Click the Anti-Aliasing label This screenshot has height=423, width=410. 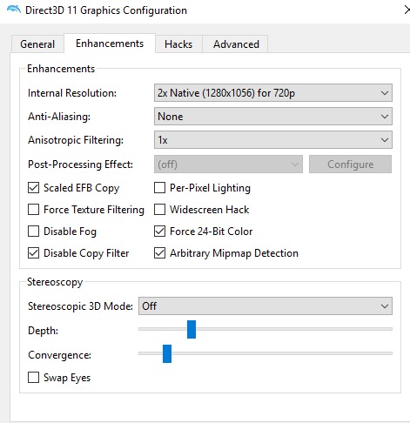59,117
